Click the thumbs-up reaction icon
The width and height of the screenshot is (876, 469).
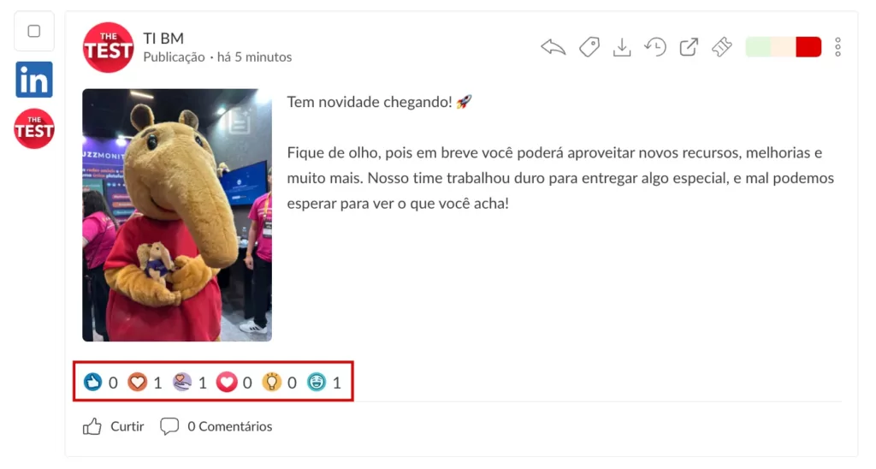point(92,383)
